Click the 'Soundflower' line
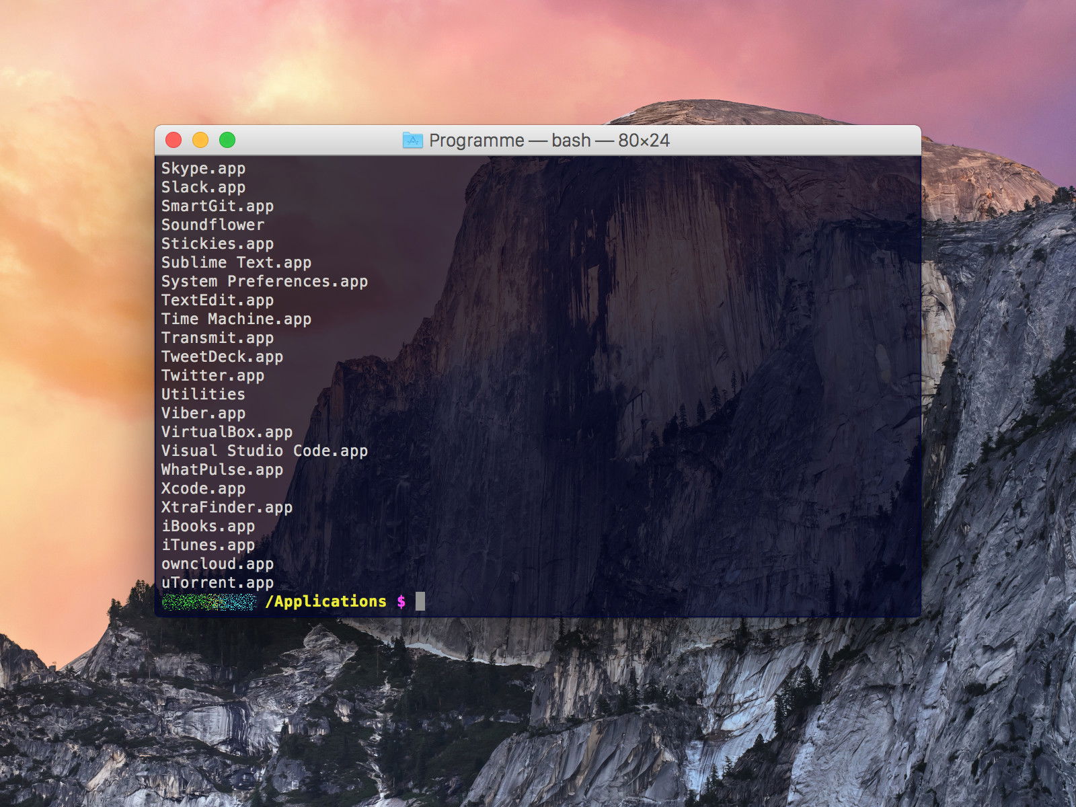 click(213, 225)
